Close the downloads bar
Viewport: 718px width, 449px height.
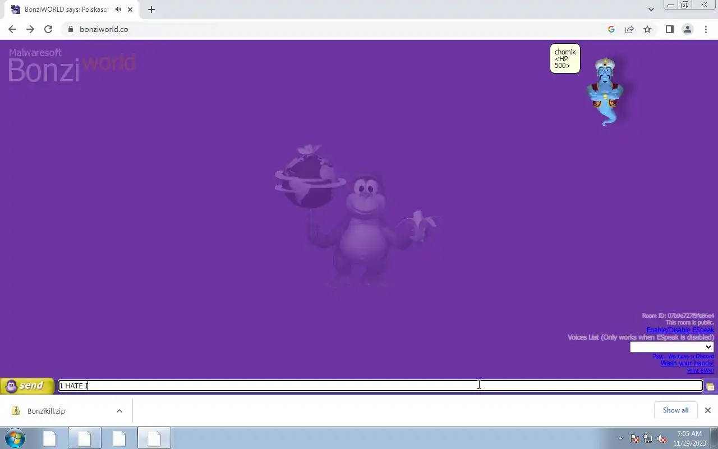pyautogui.click(x=707, y=410)
